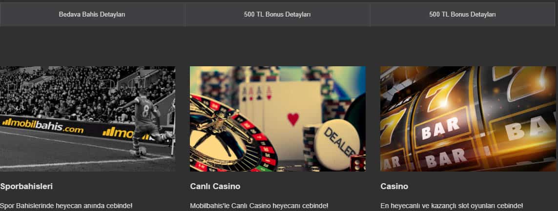Click the red heart on the playing card
This screenshot has height=211, width=558.
(293, 119)
